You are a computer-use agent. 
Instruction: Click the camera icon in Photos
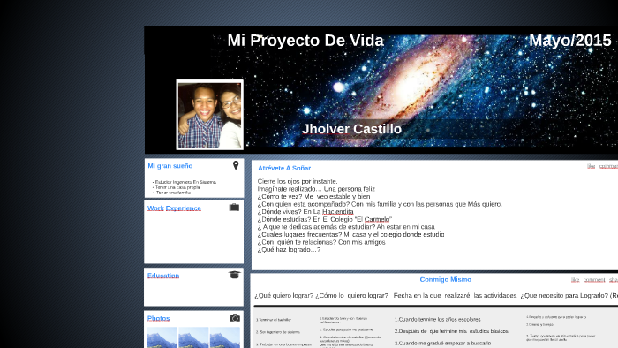tap(235, 318)
